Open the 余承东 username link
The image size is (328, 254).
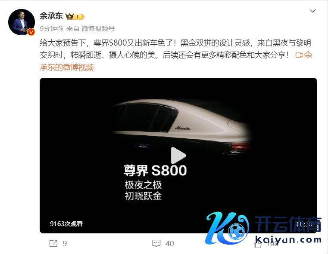point(51,16)
